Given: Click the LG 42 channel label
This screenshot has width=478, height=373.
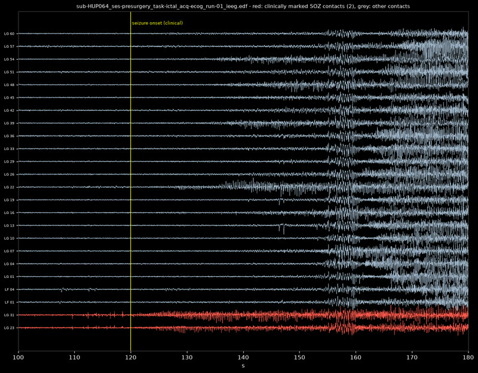Looking at the screenshot, I should (9, 111).
